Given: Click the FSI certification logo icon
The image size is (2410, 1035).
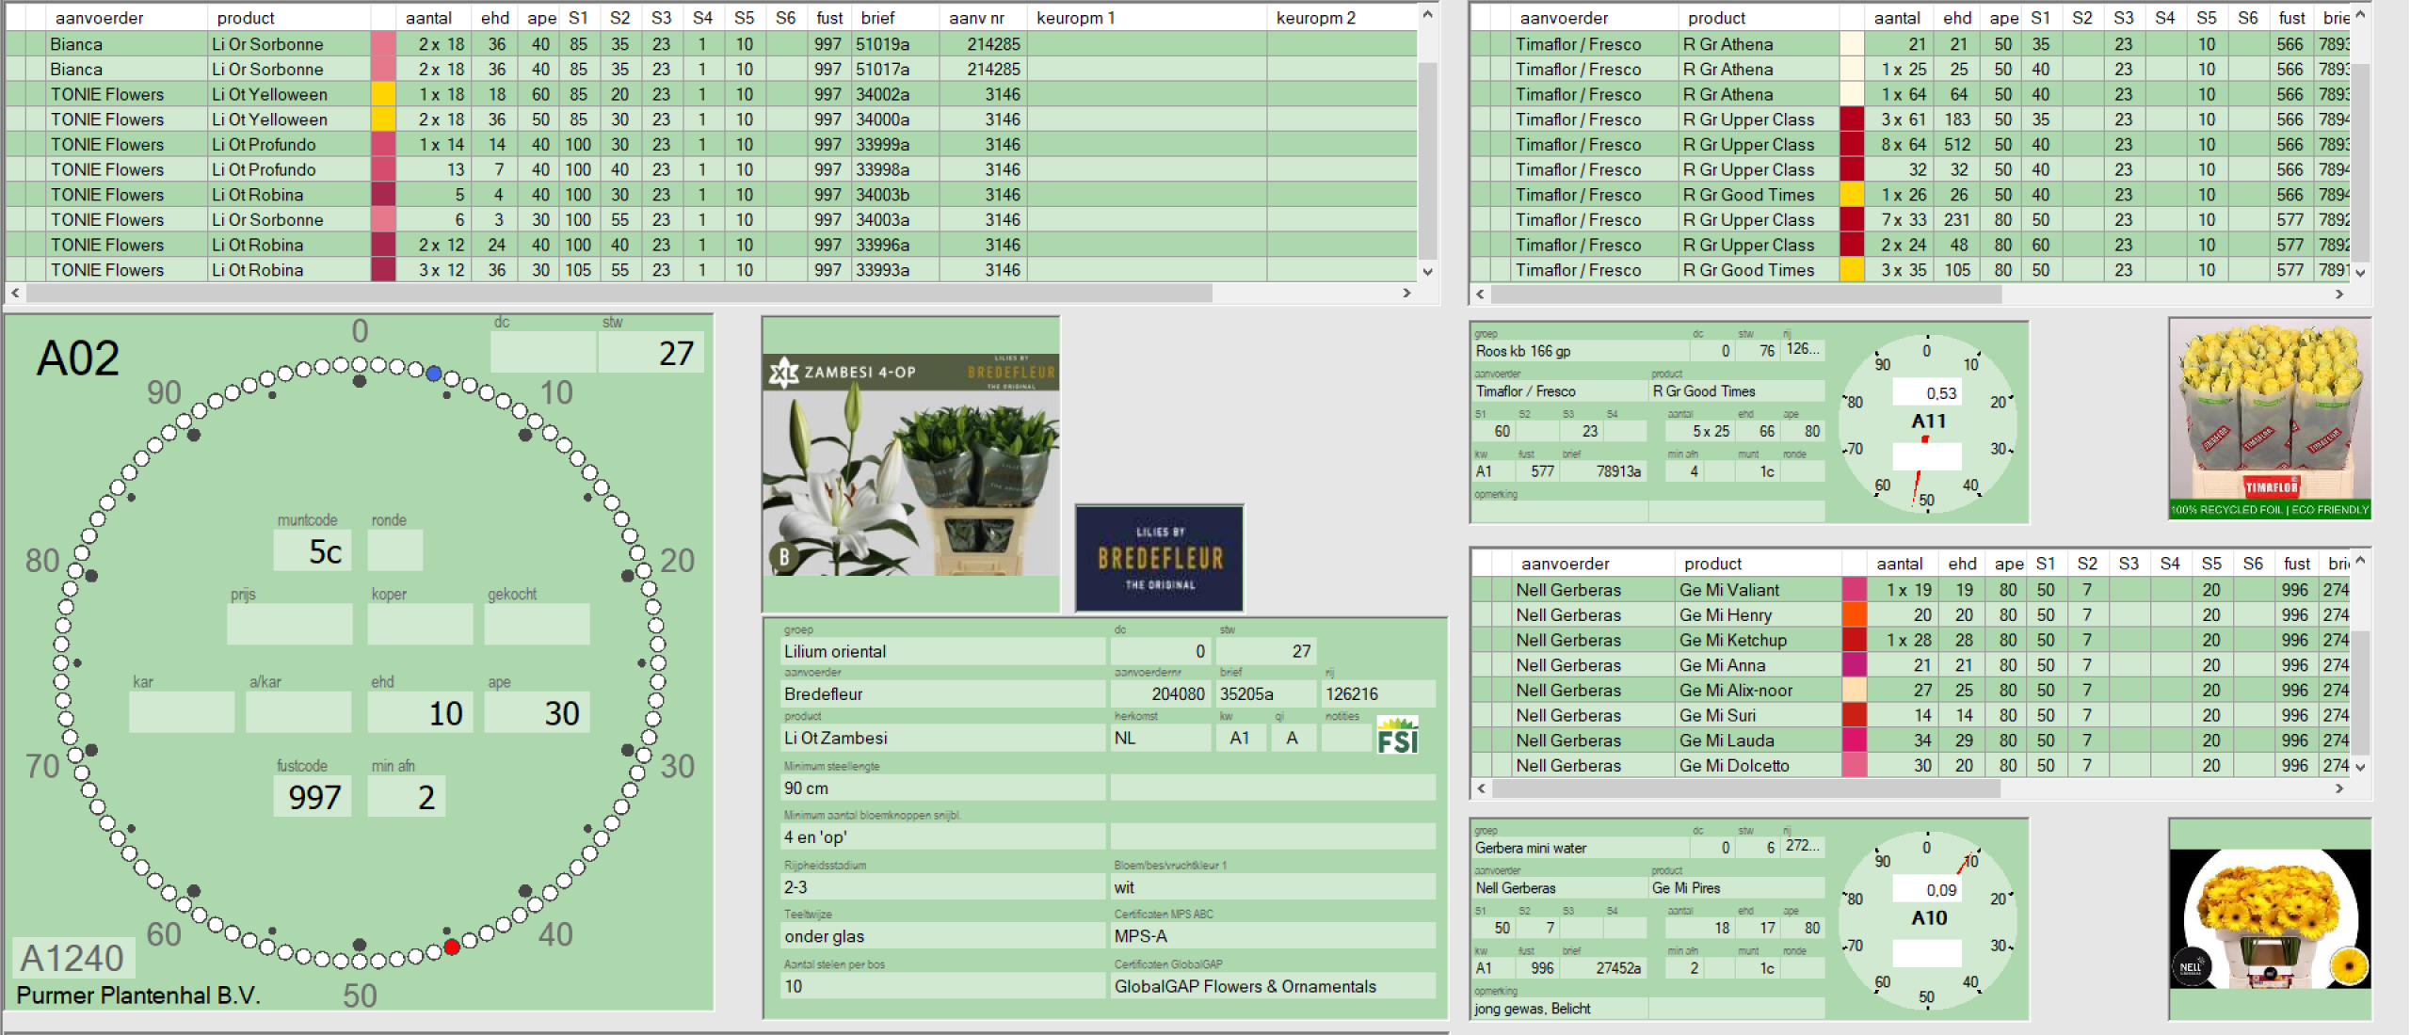Looking at the screenshot, I should [1397, 736].
